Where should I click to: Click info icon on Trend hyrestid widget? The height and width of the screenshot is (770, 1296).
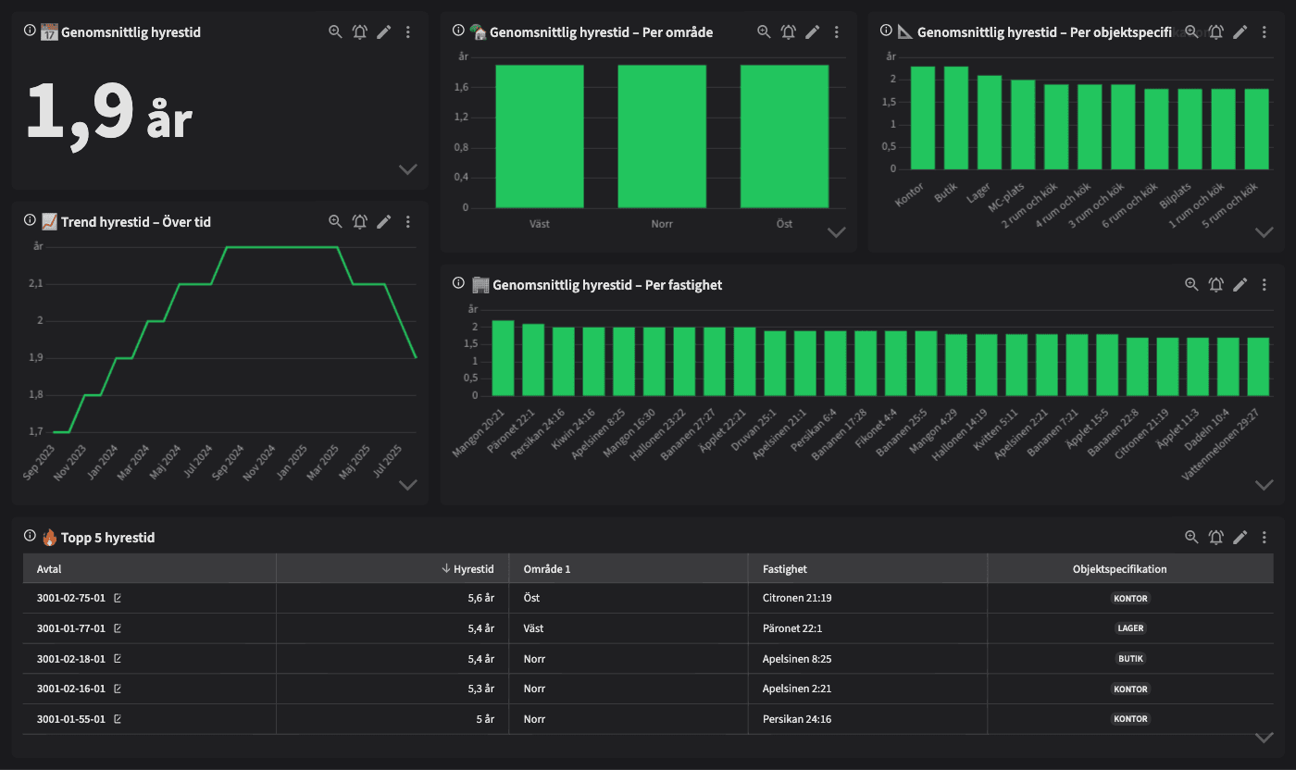click(30, 221)
